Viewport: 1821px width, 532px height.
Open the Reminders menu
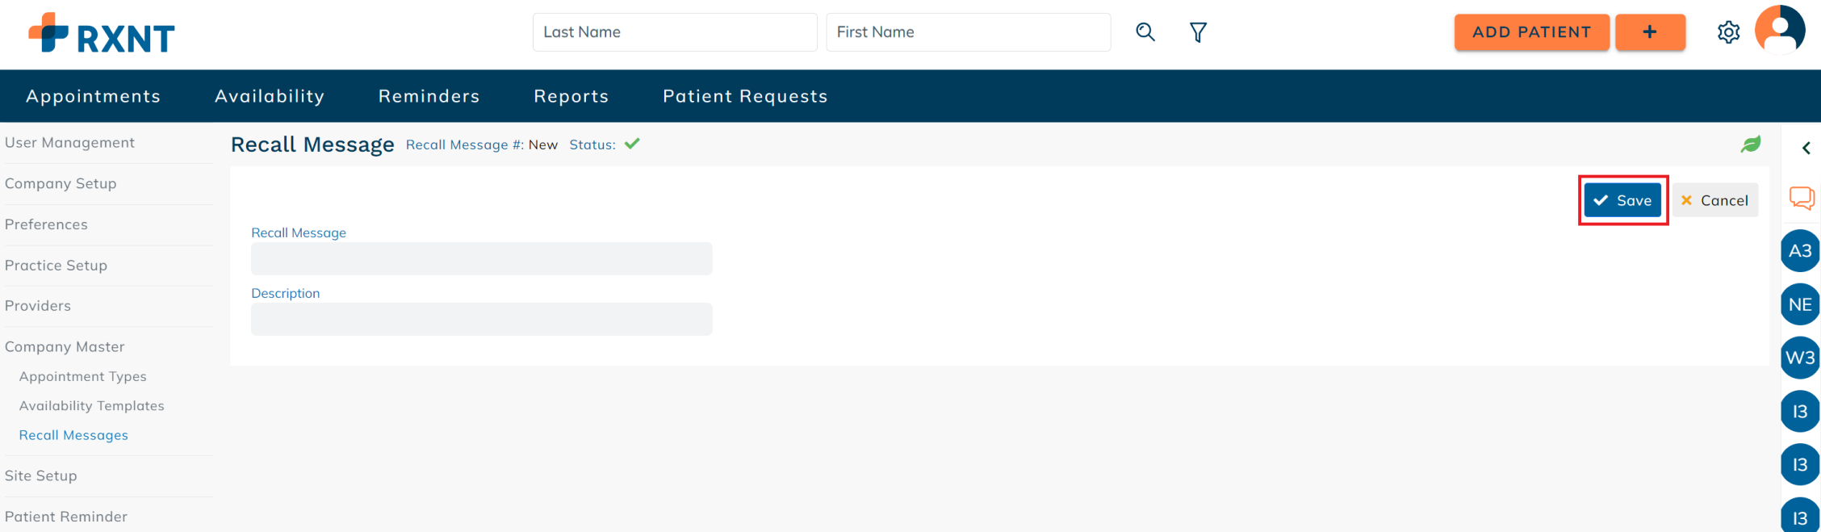pyautogui.click(x=429, y=96)
